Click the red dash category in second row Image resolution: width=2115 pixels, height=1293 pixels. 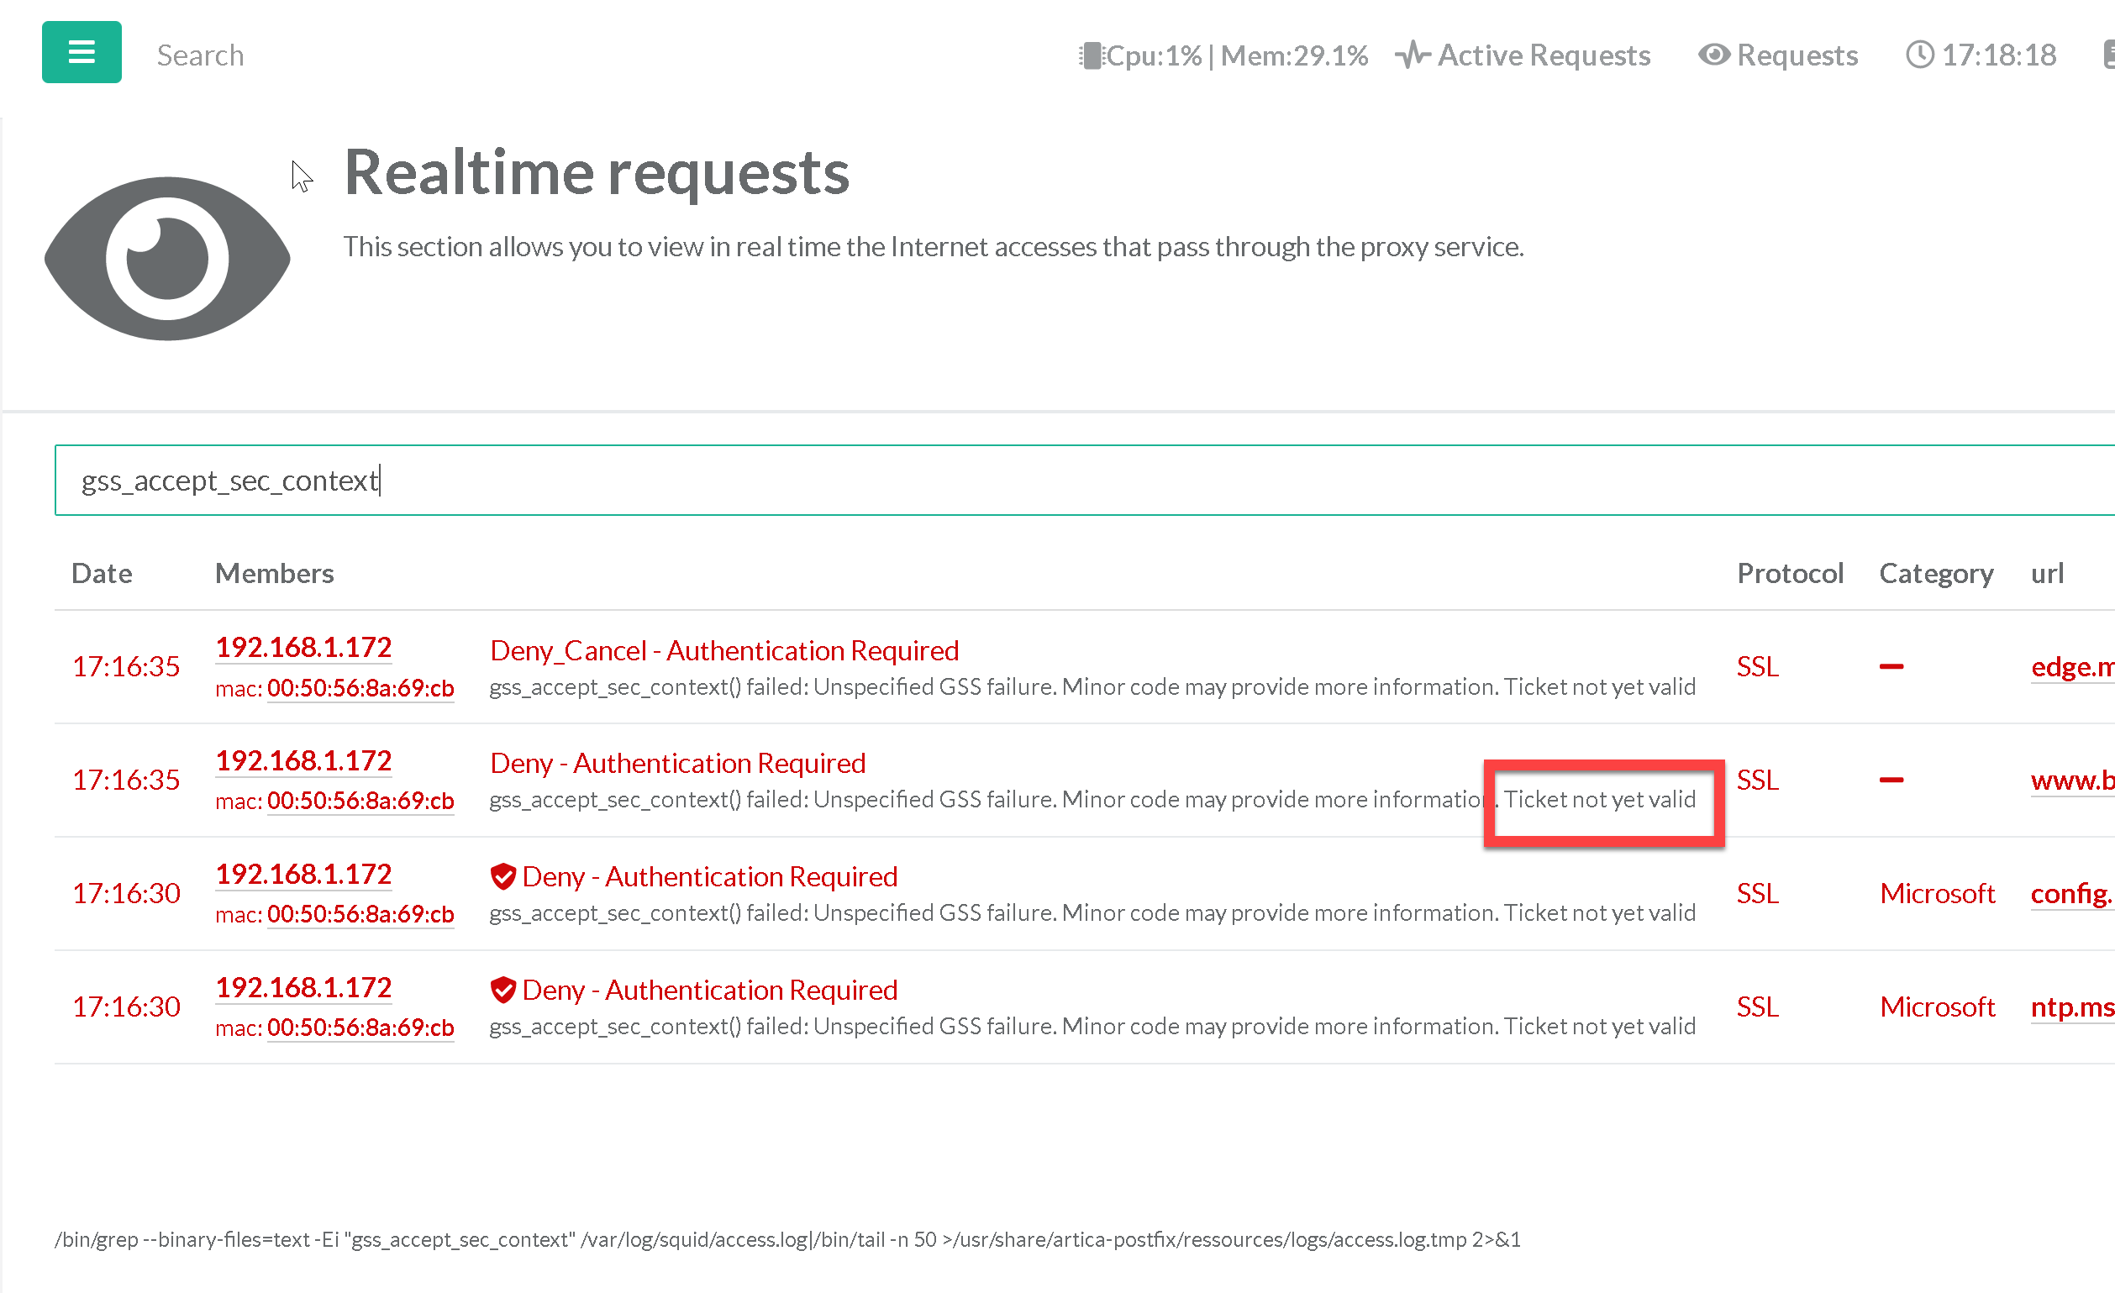click(x=1891, y=780)
